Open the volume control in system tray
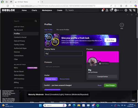Screen dimensions: 138x108 (125, 105)
